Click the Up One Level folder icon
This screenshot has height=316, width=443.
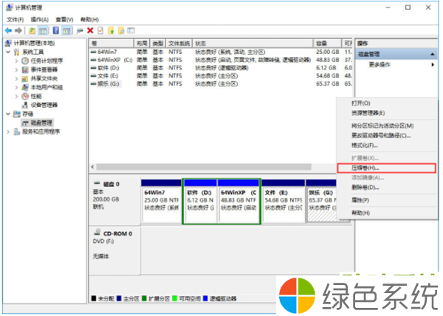32,30
